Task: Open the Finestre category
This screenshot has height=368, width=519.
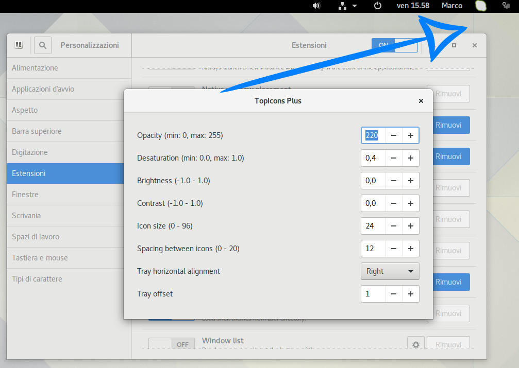Action: (x=65, y=195)
